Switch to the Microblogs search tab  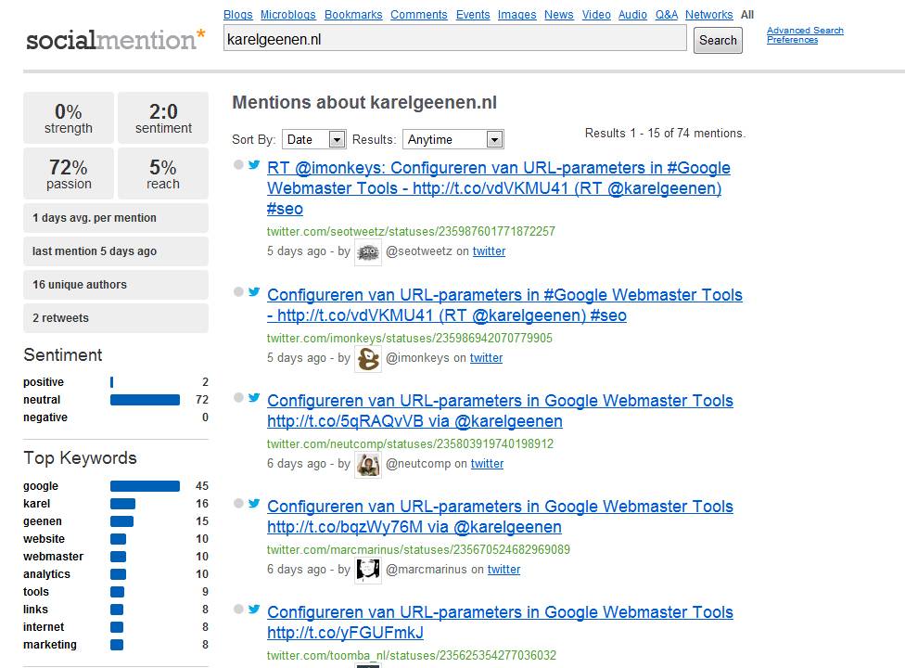(x=287, y=15)
